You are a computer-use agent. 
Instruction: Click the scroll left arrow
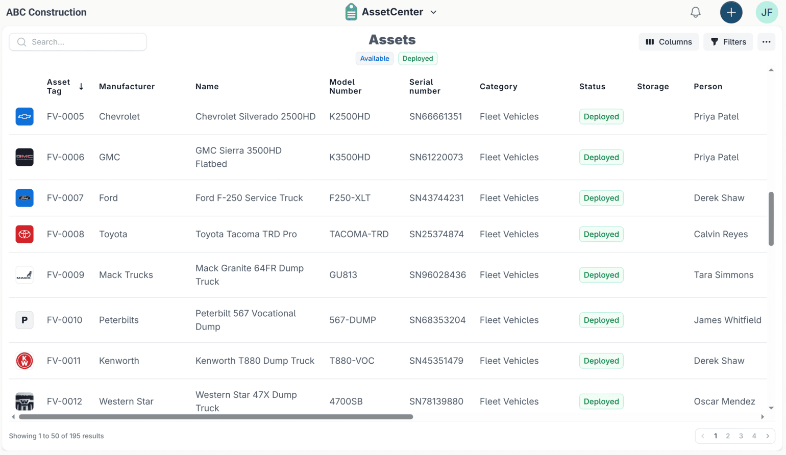13,417
